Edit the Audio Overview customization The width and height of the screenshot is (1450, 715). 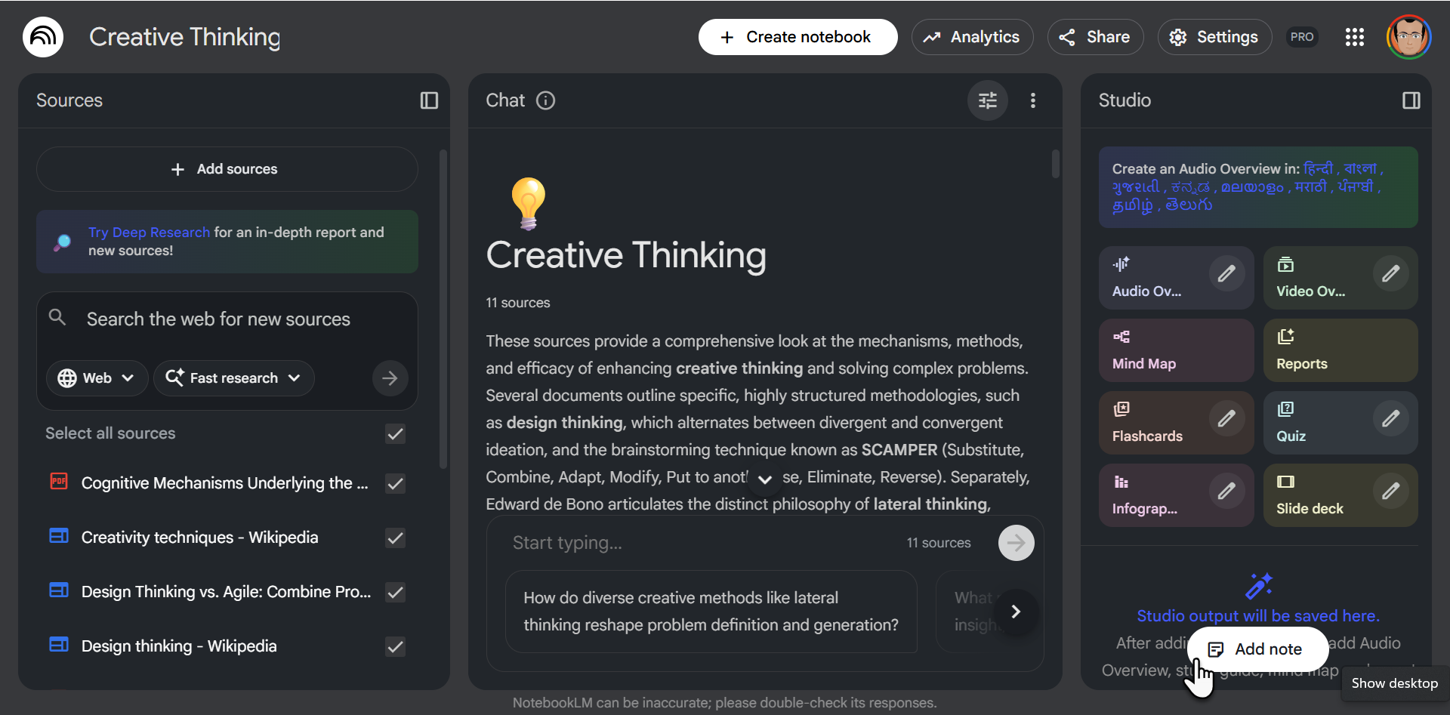tap(1226, 273)
